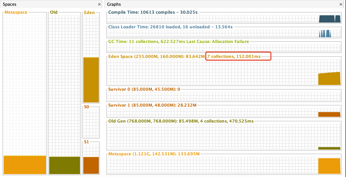Image resolution: width=346 pixels, height=177 pixels.
Task: Click the Compile Time graph
Action: (224, 19)
